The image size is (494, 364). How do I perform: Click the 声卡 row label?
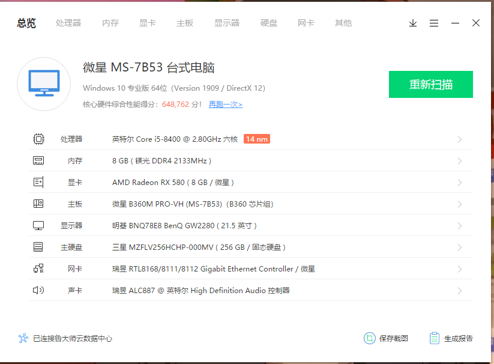point(75,290)
